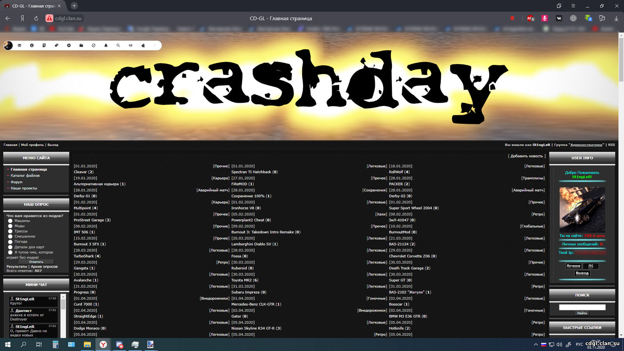Open the envelope messages icon in admin bar
624x351 pixels.
click(20, 45)
